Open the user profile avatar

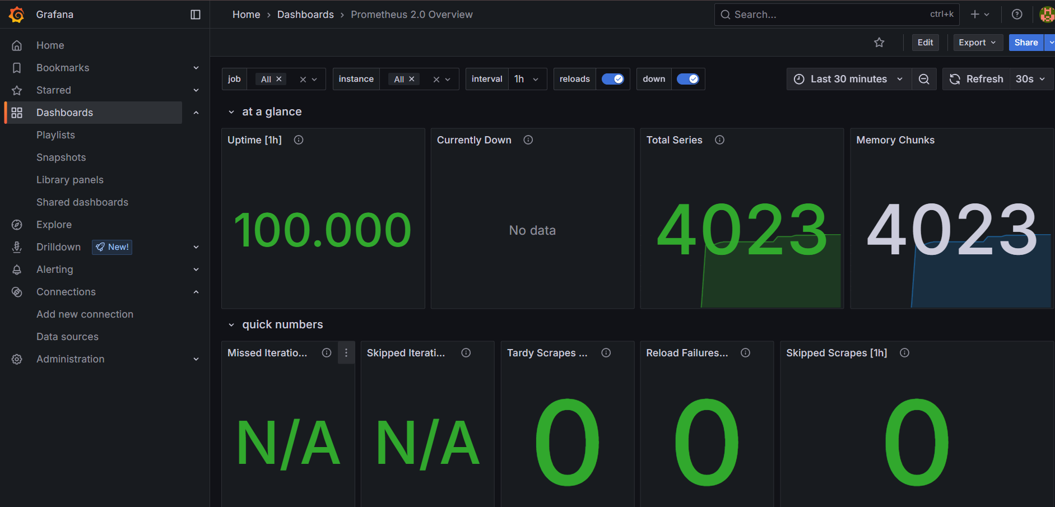pyautogui.click(x=1047, y=15)
